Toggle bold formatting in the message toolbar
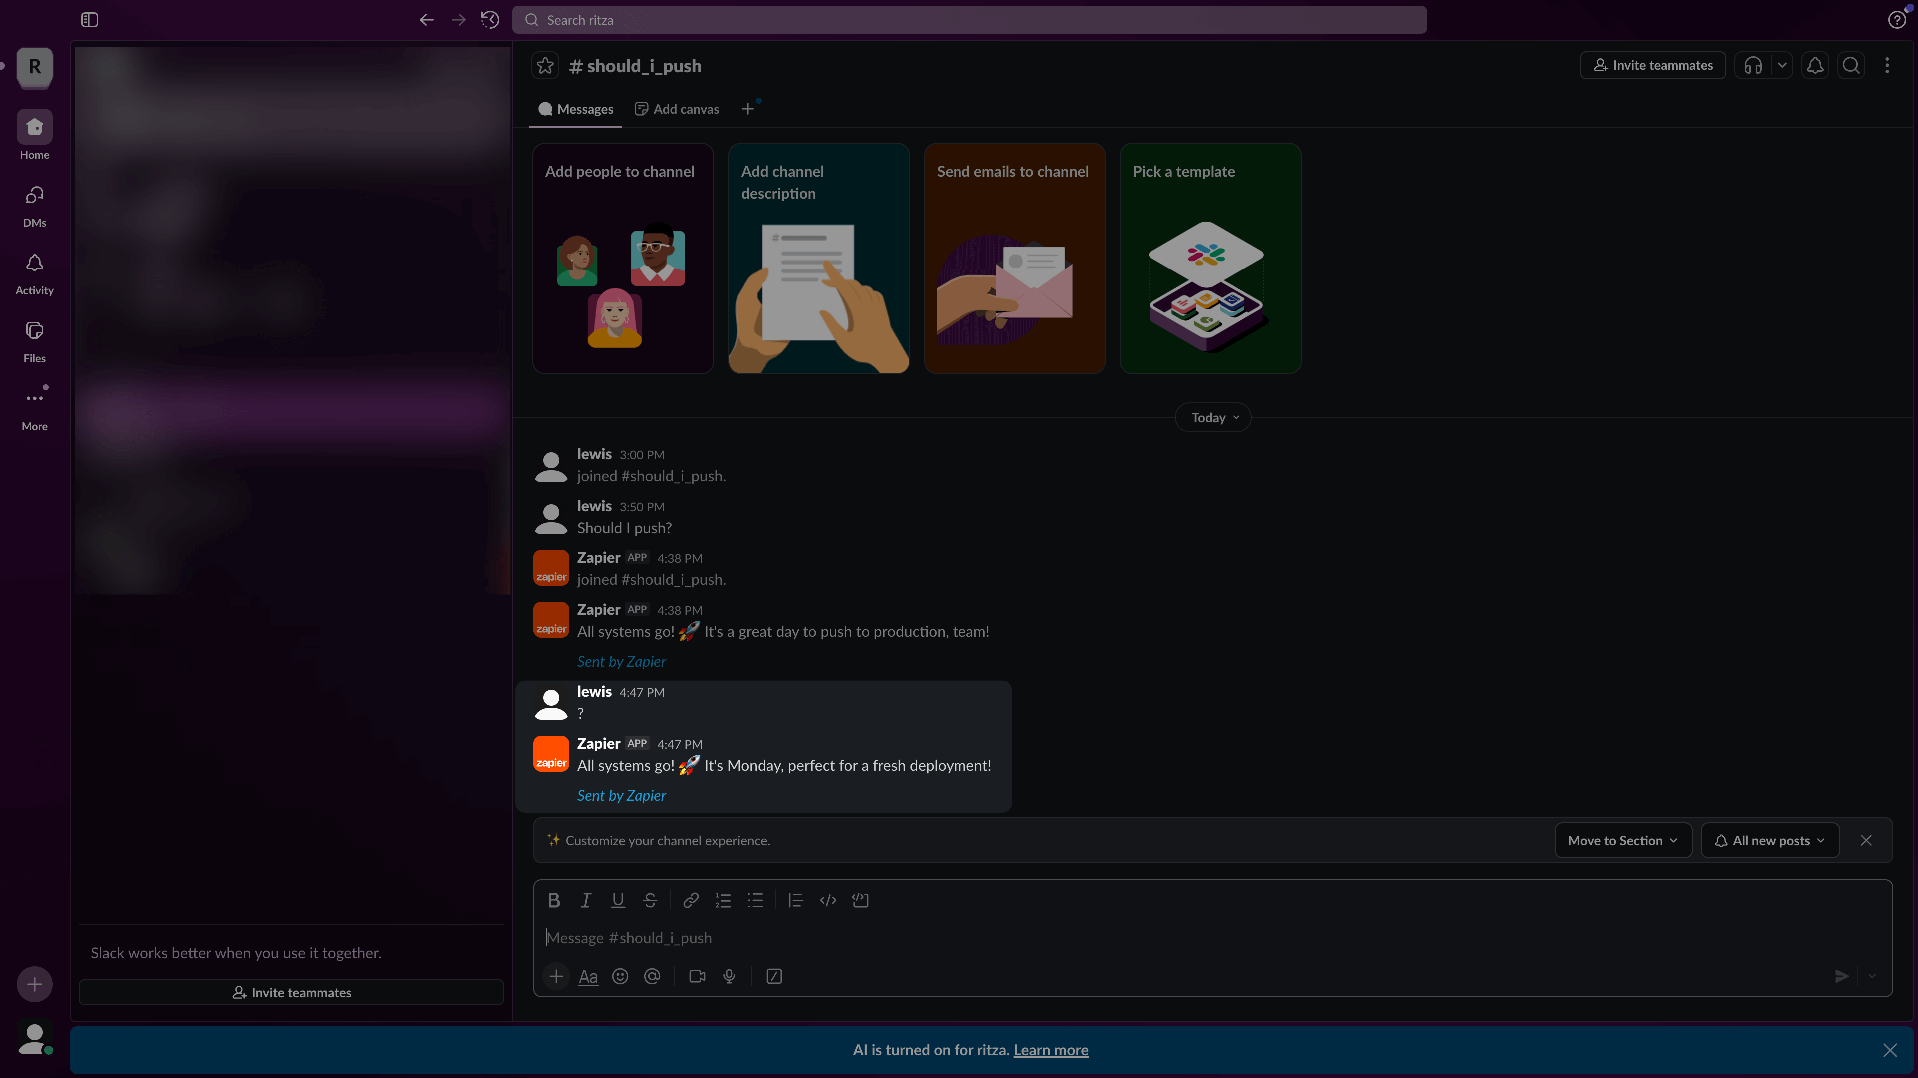The image size is (1918, 1078). pyautogui.click(x=553, y=900)
